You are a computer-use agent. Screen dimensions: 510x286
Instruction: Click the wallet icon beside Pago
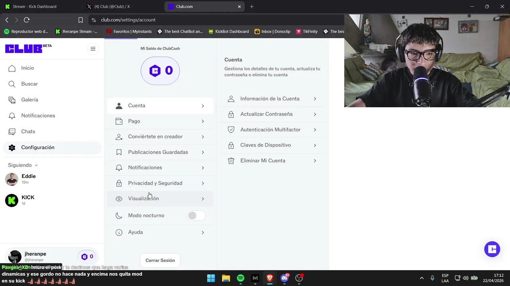coord(119,121)
